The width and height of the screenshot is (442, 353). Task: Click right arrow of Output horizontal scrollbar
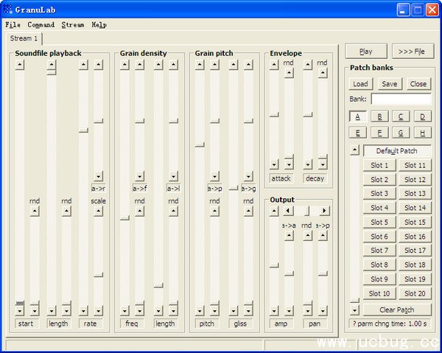[x=324, y=211]
